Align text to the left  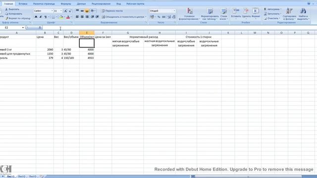coord(77,17)
